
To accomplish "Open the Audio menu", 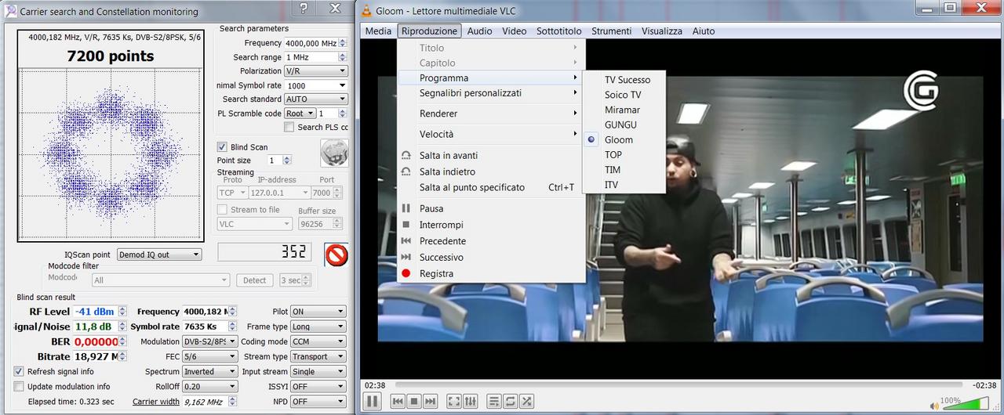I will 480,31.
